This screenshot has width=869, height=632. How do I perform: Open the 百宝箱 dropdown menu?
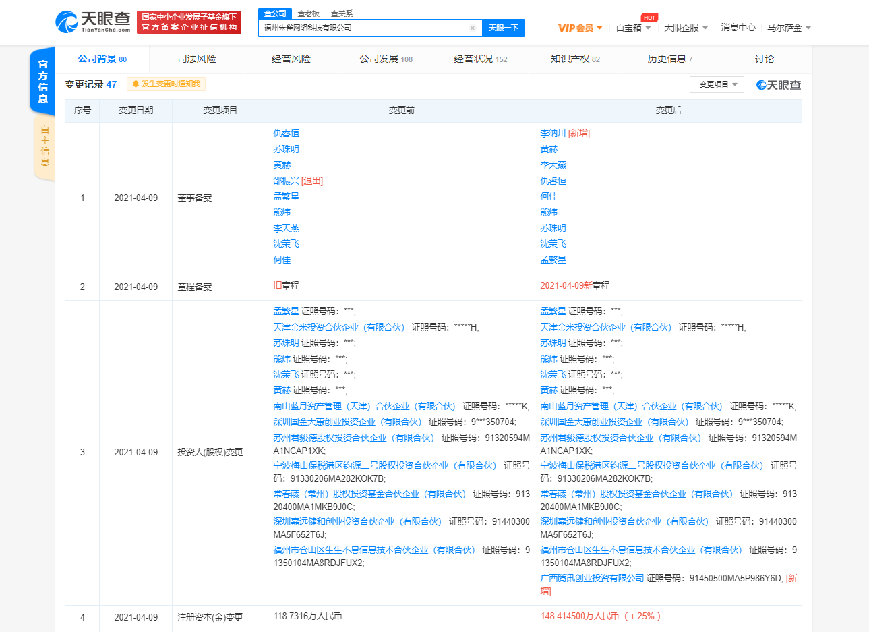[633, 28]
